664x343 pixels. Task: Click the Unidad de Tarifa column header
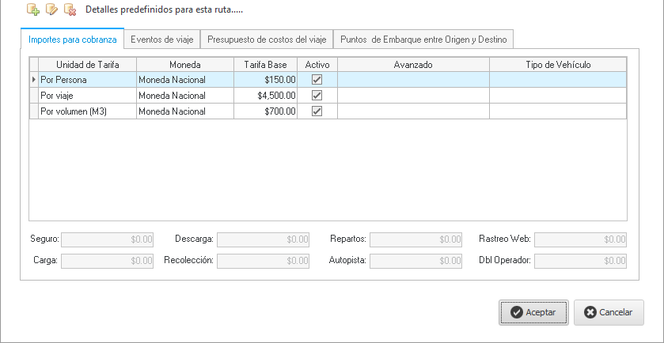pos(87,64)
